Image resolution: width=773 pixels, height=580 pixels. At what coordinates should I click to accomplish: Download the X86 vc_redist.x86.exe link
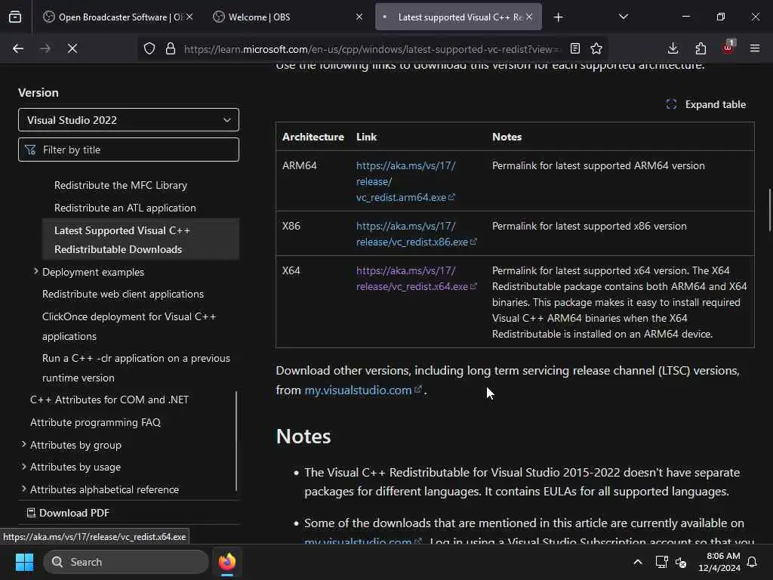click(416, 234)
